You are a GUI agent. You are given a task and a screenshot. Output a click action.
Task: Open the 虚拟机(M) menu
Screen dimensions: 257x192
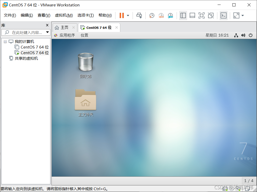point(64,15)
